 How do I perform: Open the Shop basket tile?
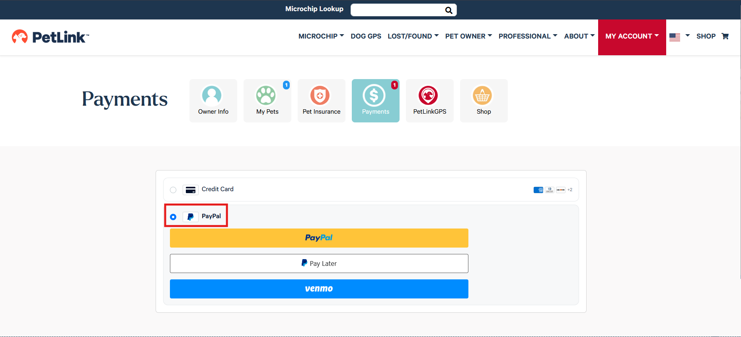click(484, 101)
